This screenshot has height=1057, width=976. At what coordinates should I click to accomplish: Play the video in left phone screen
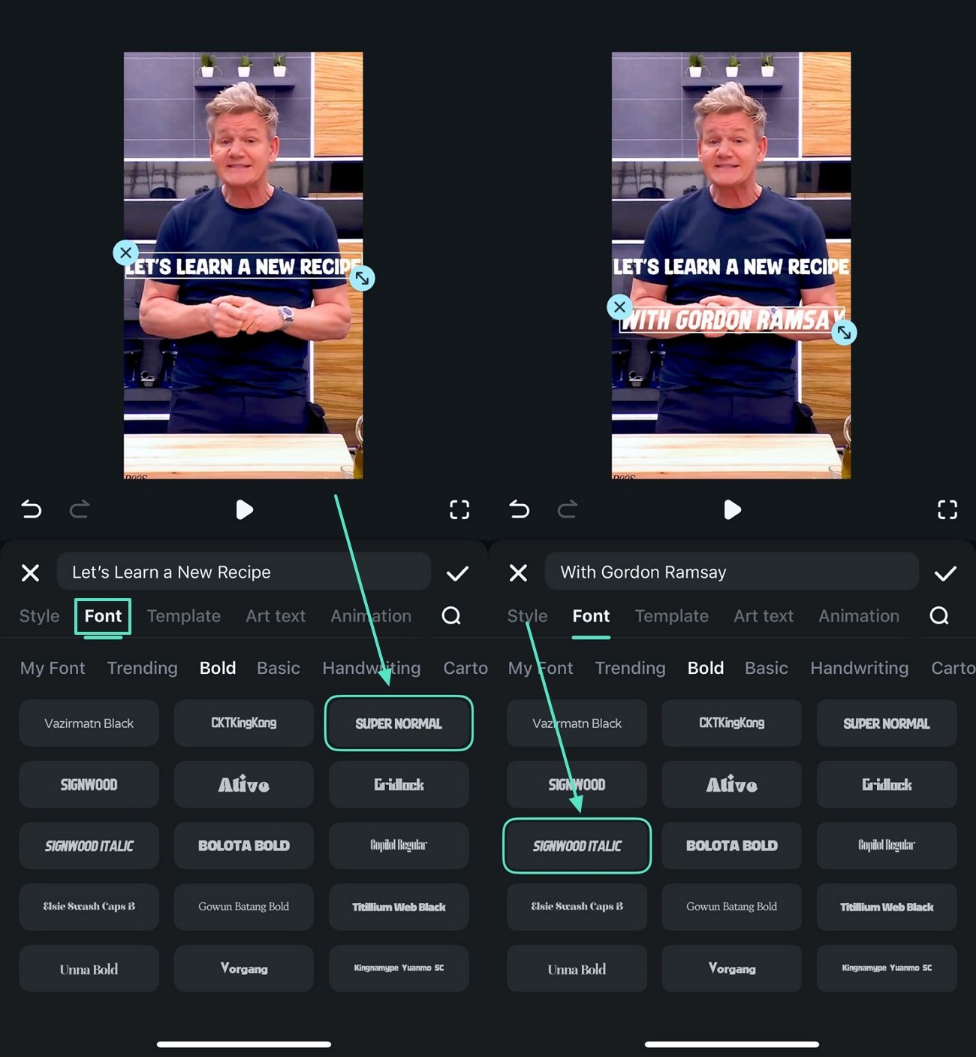[x=244, y=510]
